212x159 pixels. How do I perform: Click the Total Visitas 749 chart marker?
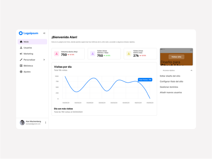138,82
